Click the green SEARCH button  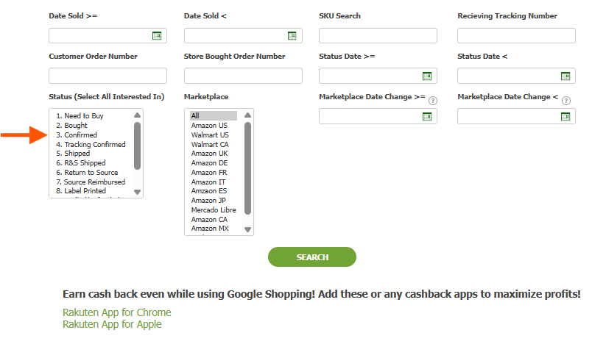[312, 257]
